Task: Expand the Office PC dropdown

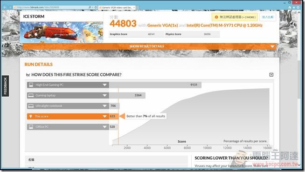Action: pyautogui.click(x=104, y=127)
